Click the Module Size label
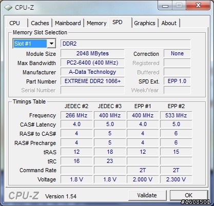The image size is (214, 206). 41,54
